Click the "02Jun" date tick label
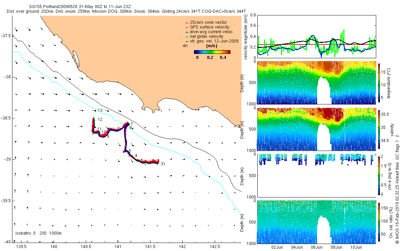The width and height of the screenshot is (402, 251). point(277,247)
